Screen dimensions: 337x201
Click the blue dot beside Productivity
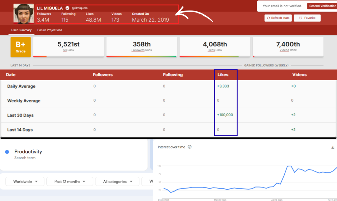7,152
